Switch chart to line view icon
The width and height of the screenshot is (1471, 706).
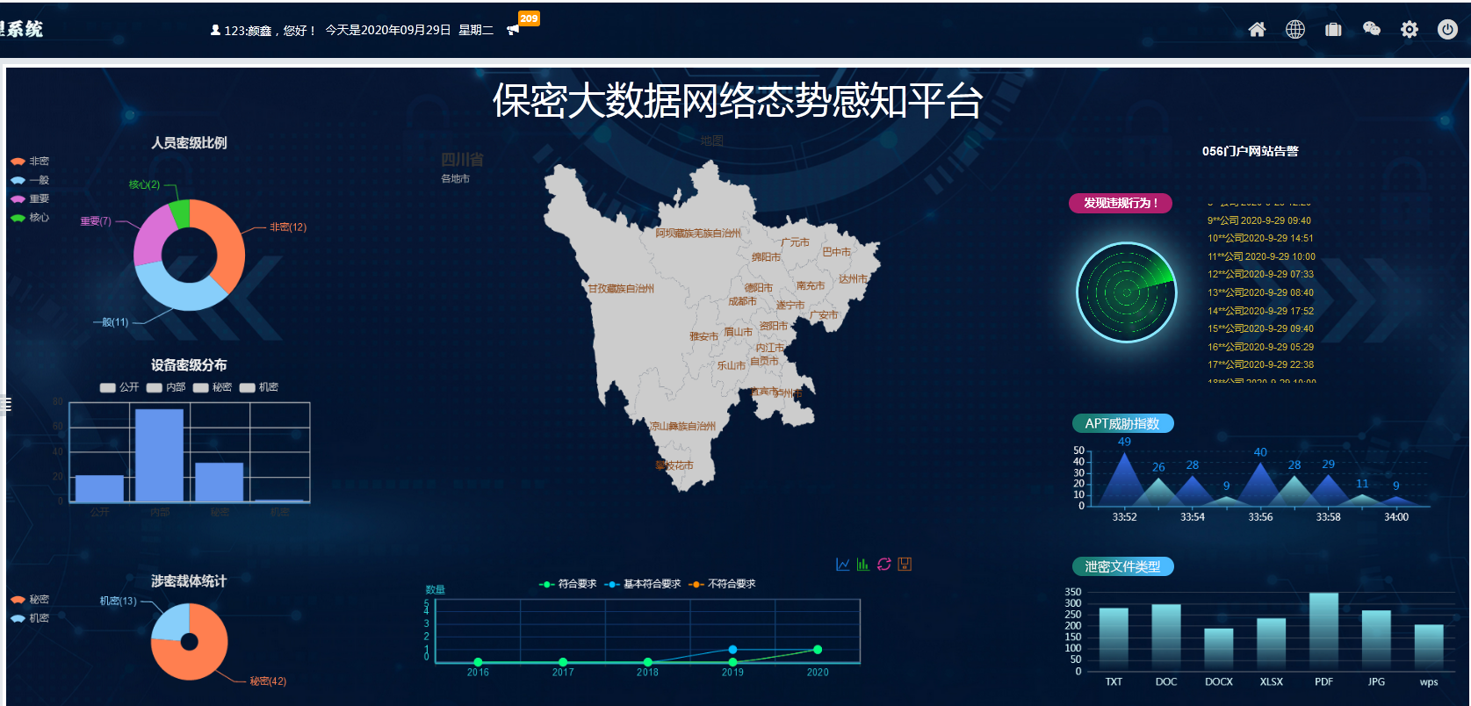(x=843, y=565)
